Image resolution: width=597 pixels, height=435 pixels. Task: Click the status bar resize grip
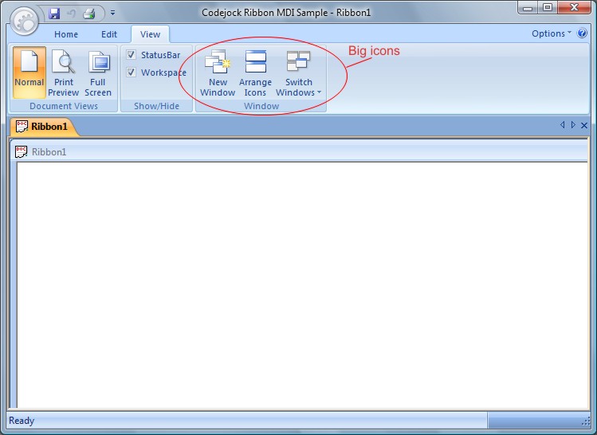coord(586,421)
